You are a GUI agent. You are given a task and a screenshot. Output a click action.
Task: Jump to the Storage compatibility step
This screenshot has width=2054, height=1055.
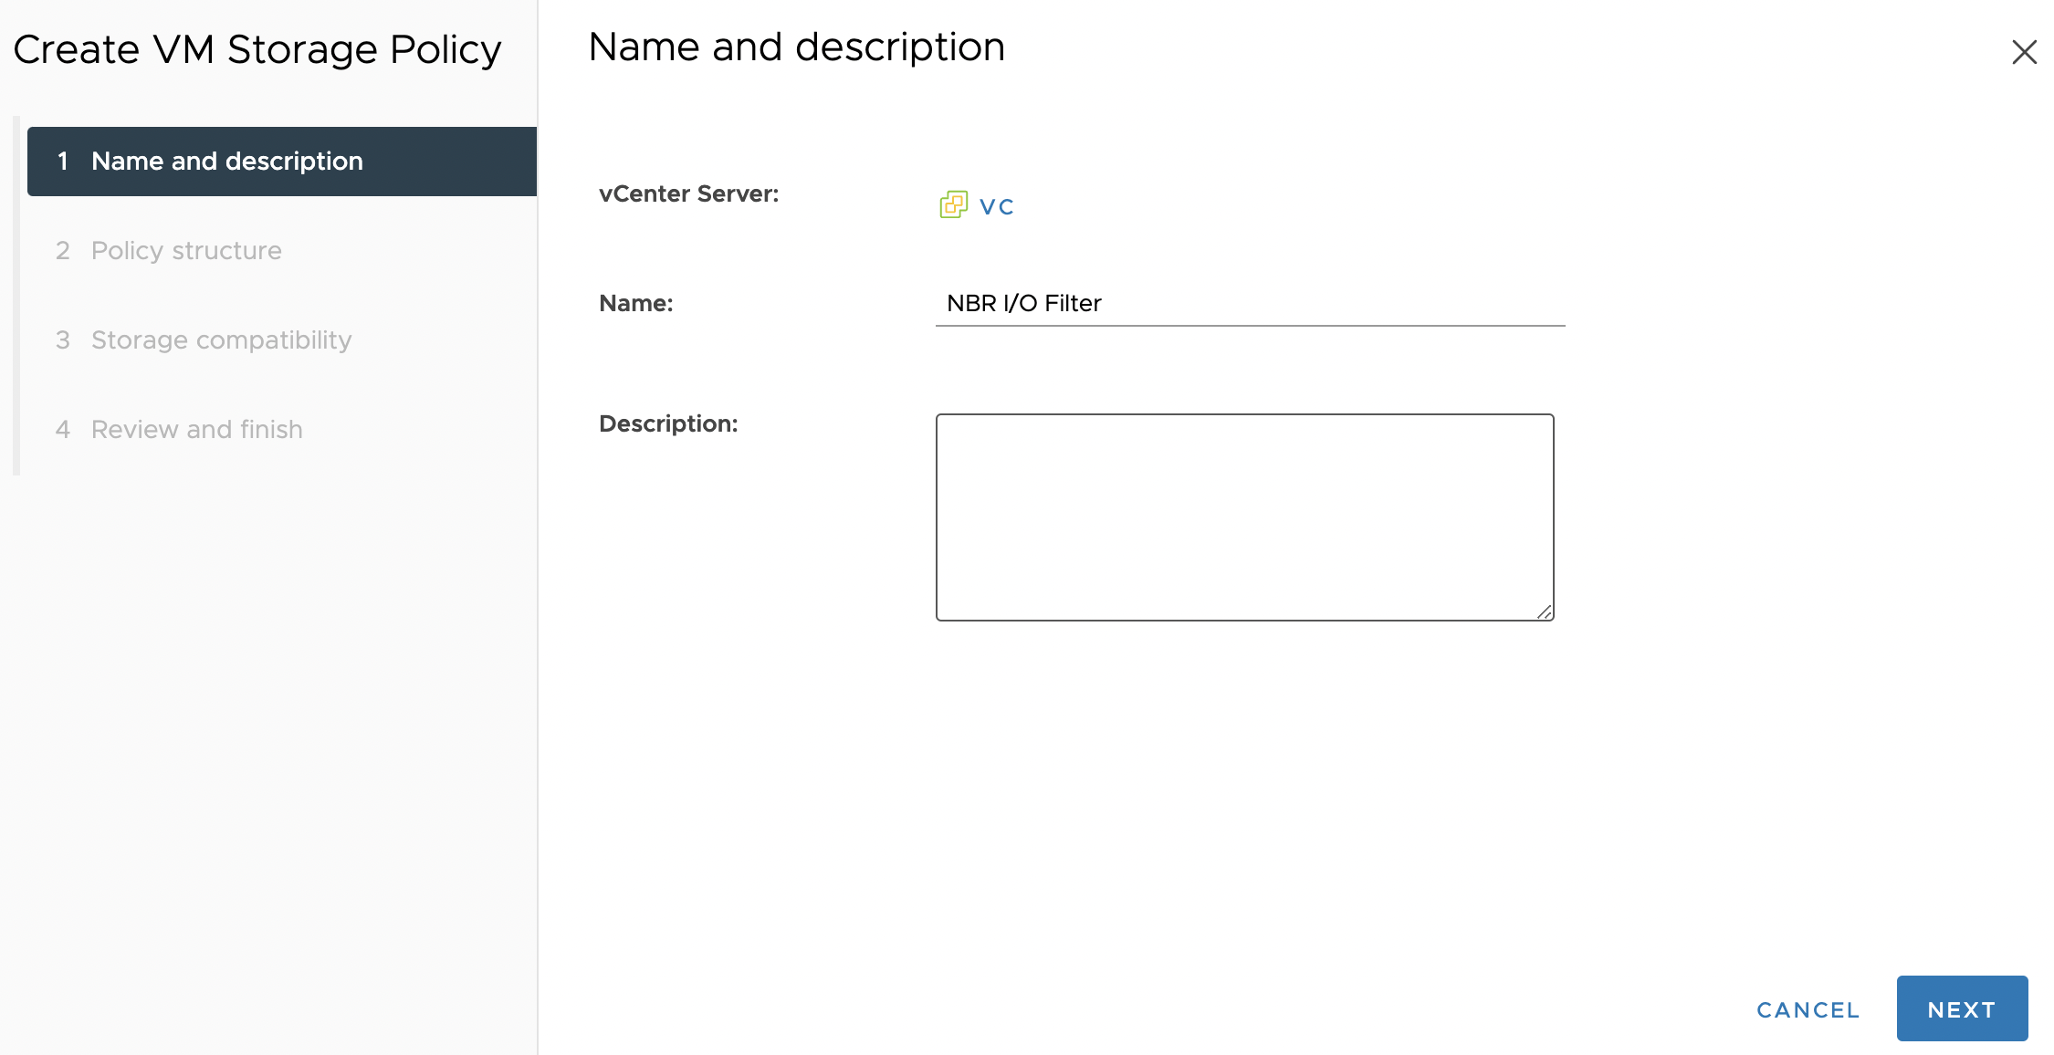click(x=221, y=339)
